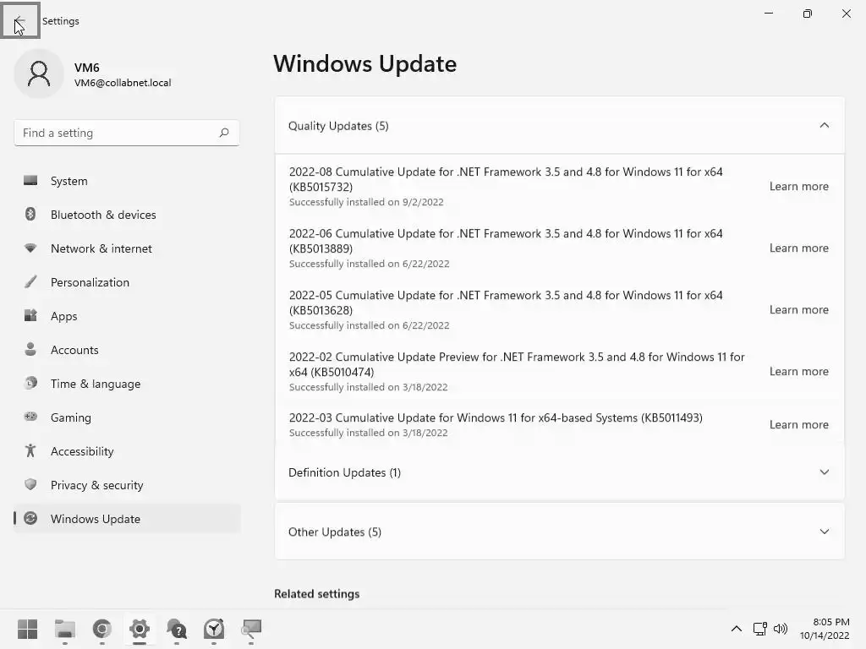Select the Windows Update sidebar label
866x649 pixels.
pos(96,519)
